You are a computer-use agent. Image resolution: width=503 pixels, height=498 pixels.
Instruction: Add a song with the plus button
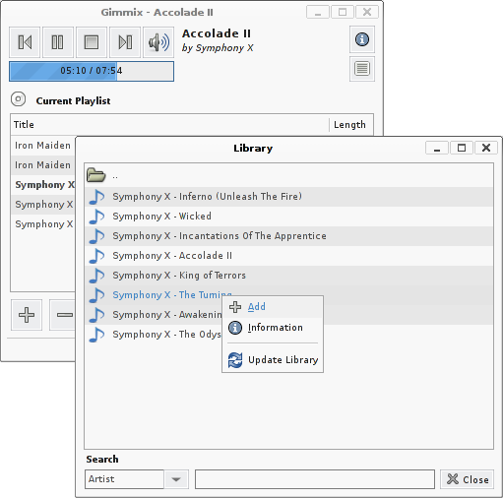point(27,315)
